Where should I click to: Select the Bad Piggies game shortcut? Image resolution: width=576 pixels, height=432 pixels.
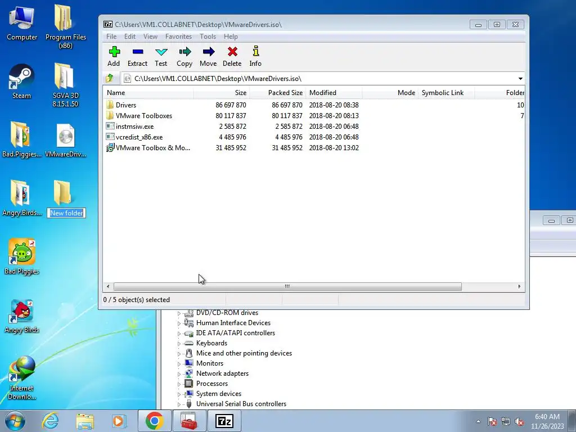coord(22,256)
